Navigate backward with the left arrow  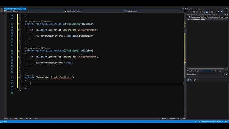(27, 119)
